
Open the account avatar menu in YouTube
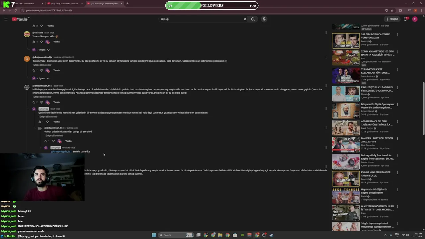(415, 19)
